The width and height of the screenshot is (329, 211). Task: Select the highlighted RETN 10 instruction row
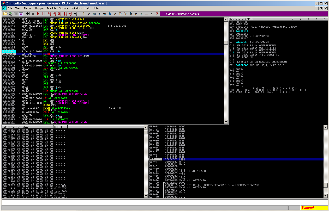tap(113, 54)
